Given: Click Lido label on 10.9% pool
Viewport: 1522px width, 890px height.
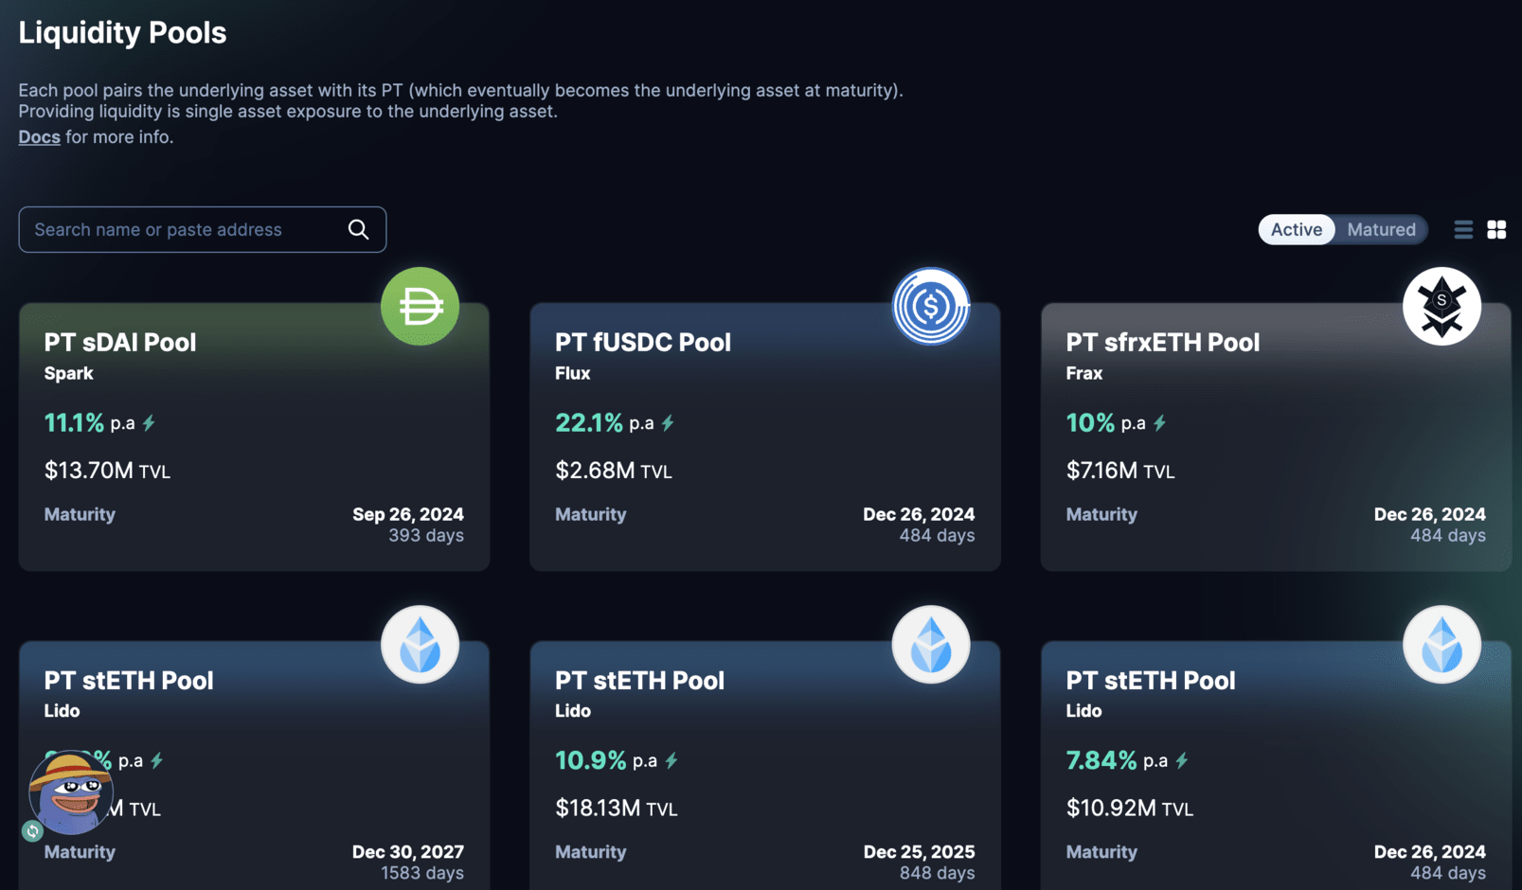Looking at the screenshot, I should tap(572, 710).
